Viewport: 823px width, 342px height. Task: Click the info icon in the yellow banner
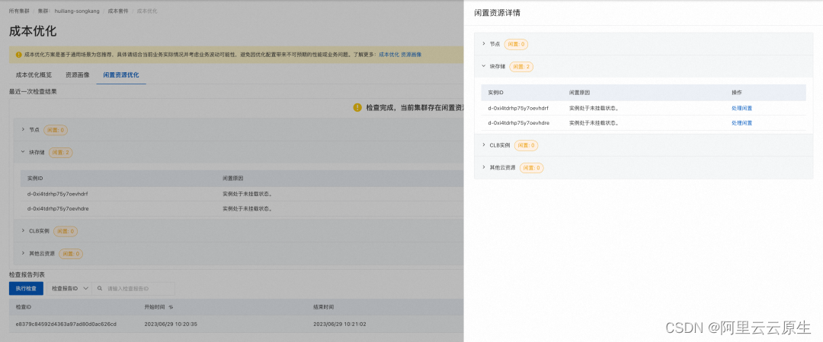19,55
